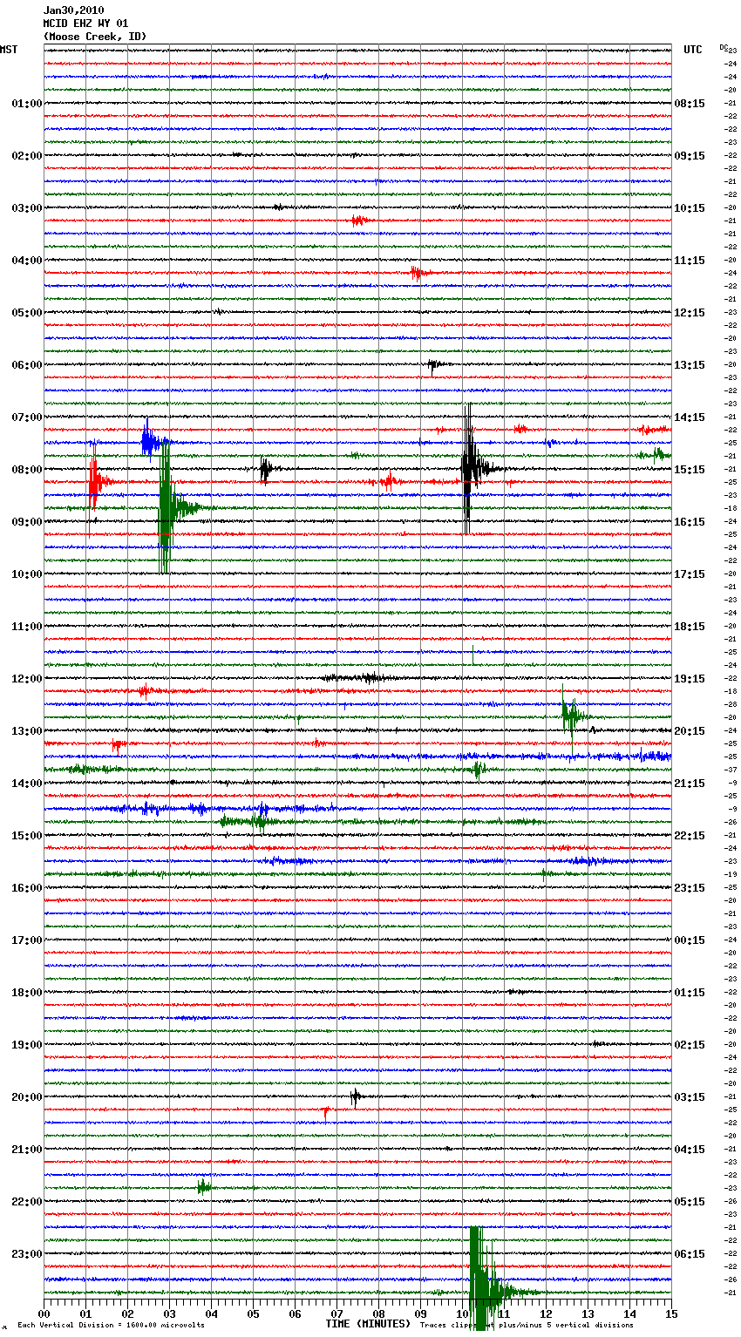Click the 10:15 UTC row label
This screenshot has width=741, height=1337.
[x=690, y=208]
